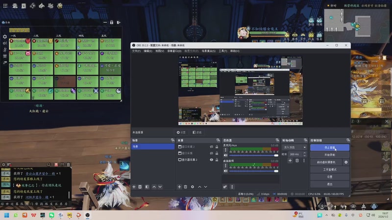The width and height of the screenshot is (392, 220).
Task: Move source down in the 来源 panel
Action: [205, 187]
